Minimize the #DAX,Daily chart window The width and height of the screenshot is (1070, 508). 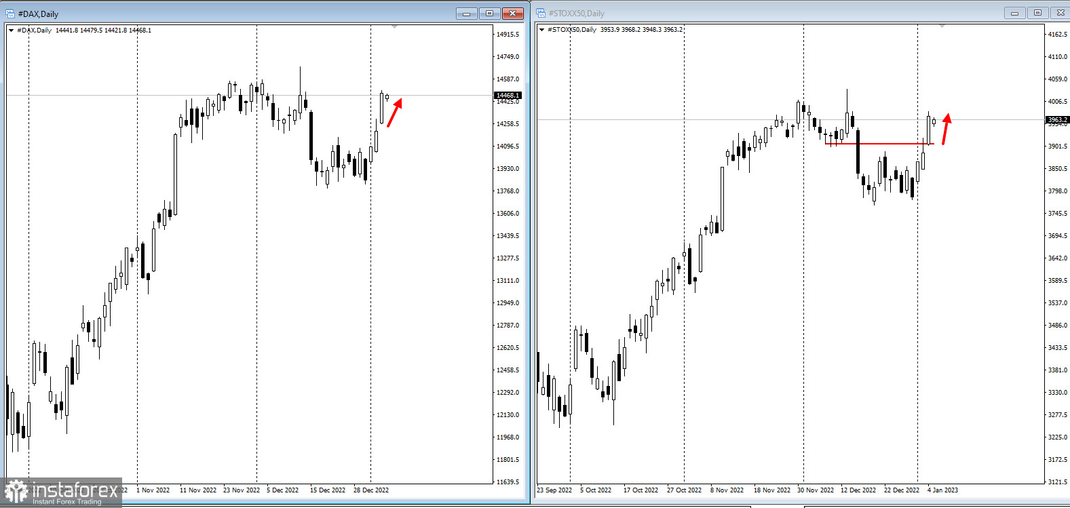tap(466, 13)
